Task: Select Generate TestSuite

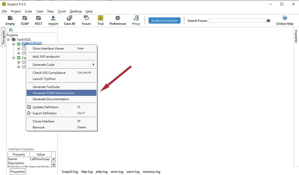Action: (62, 87)
